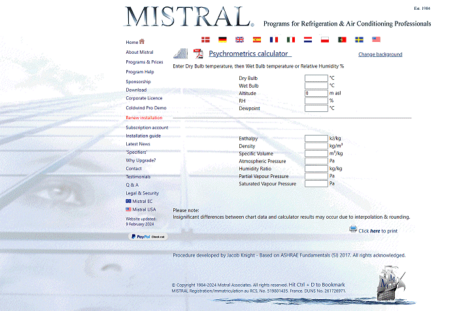Click into the RH percentage field
Viewport: 474px width, 311px height.
pos(316,101)
